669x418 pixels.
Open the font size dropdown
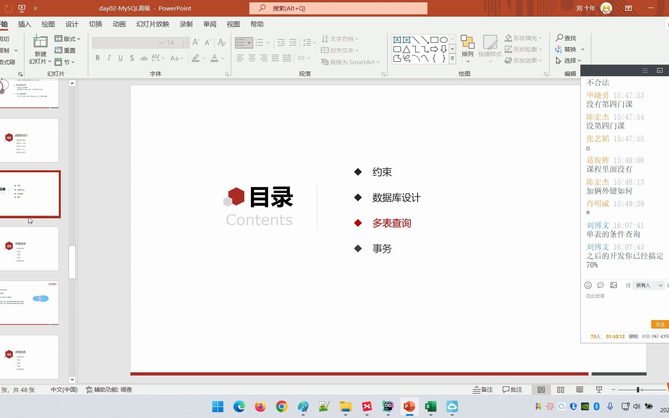[186, 43]
